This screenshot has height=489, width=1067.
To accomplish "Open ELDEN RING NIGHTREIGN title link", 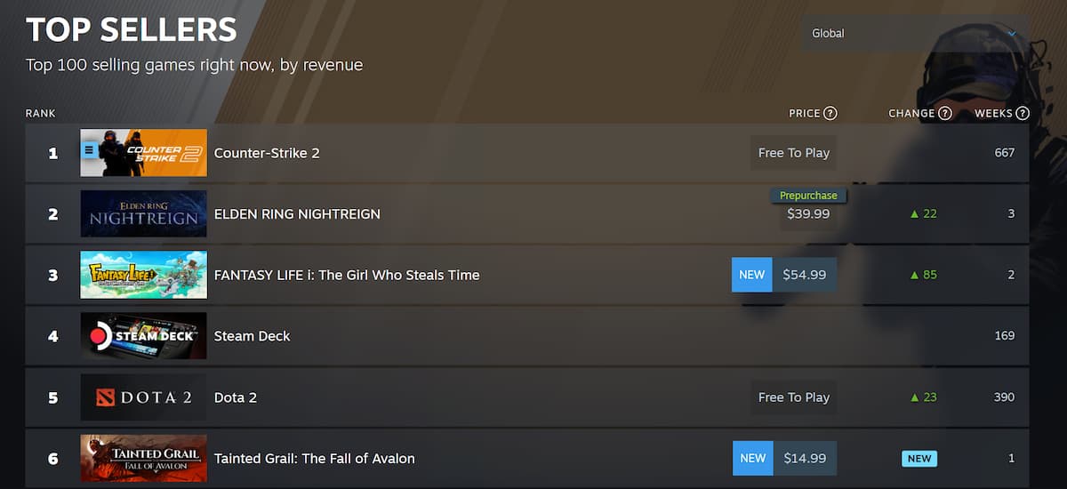I will coord(297,214).
